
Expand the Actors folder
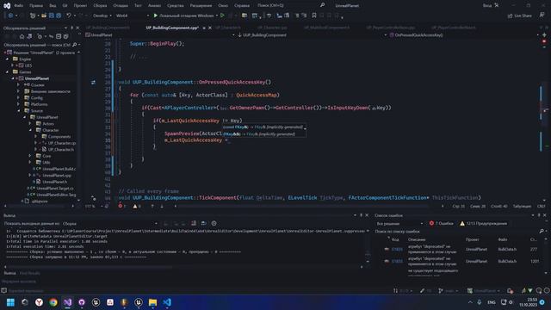click(x=30, y=123)
